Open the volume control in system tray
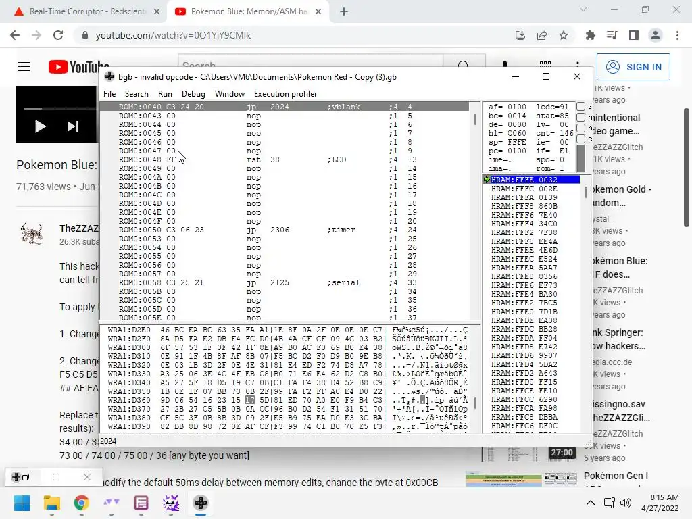This screenshot has height=519, width=692. pos(626,503)
